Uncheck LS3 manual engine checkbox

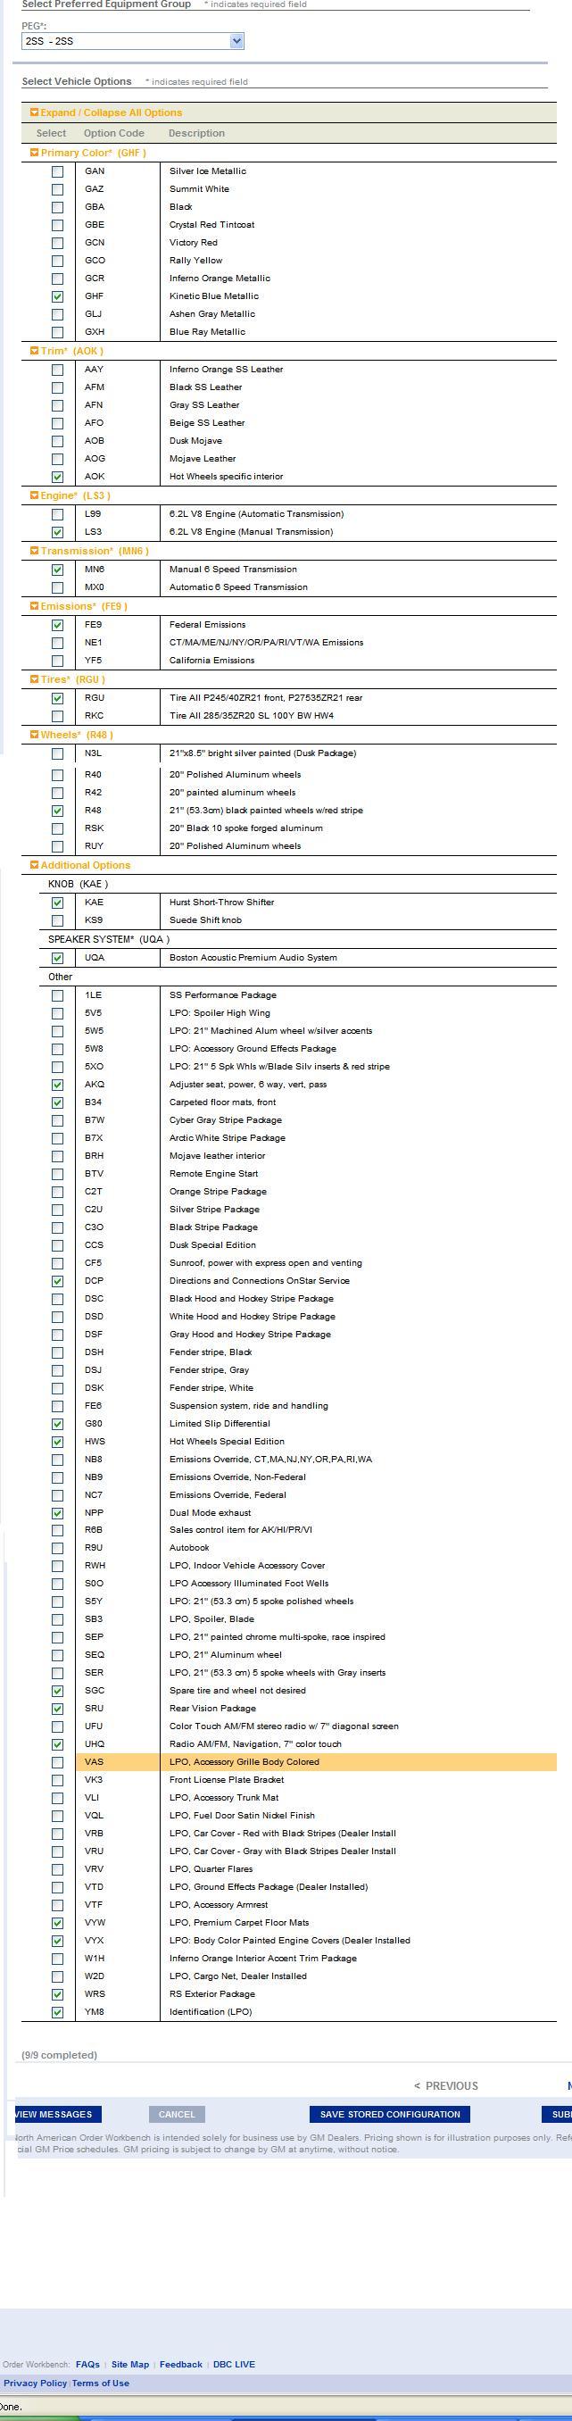57,532
